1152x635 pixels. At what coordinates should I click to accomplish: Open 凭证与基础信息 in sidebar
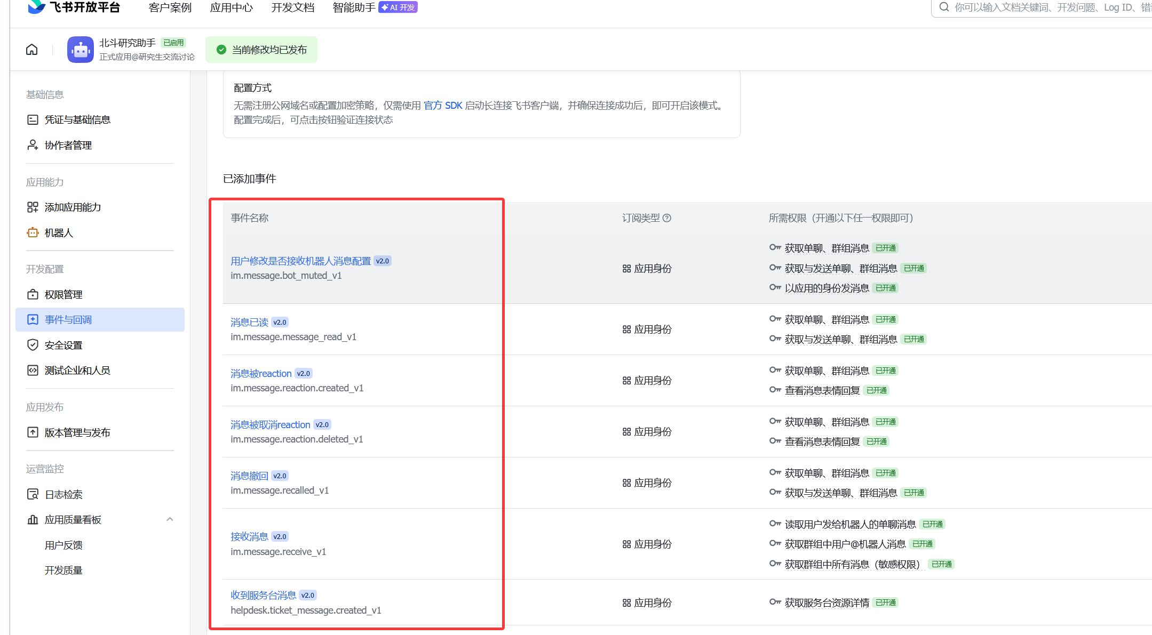(77, 120)
